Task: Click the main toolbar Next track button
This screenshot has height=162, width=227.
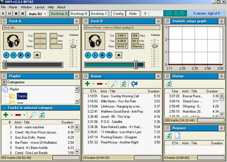Action: click(x=23, y=14)
